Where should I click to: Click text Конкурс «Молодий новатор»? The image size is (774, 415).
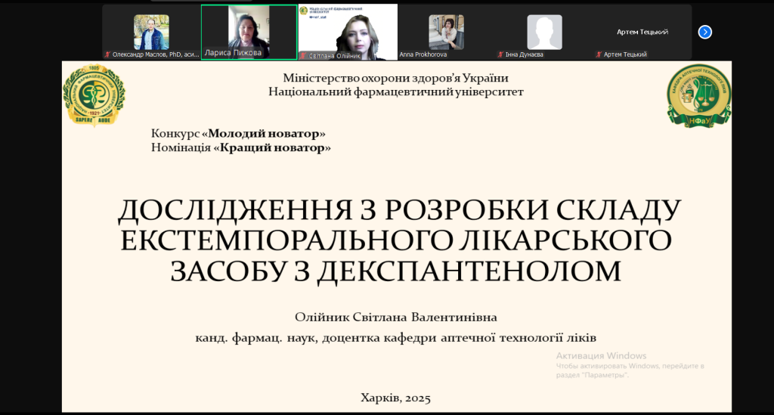pos(238,134)
